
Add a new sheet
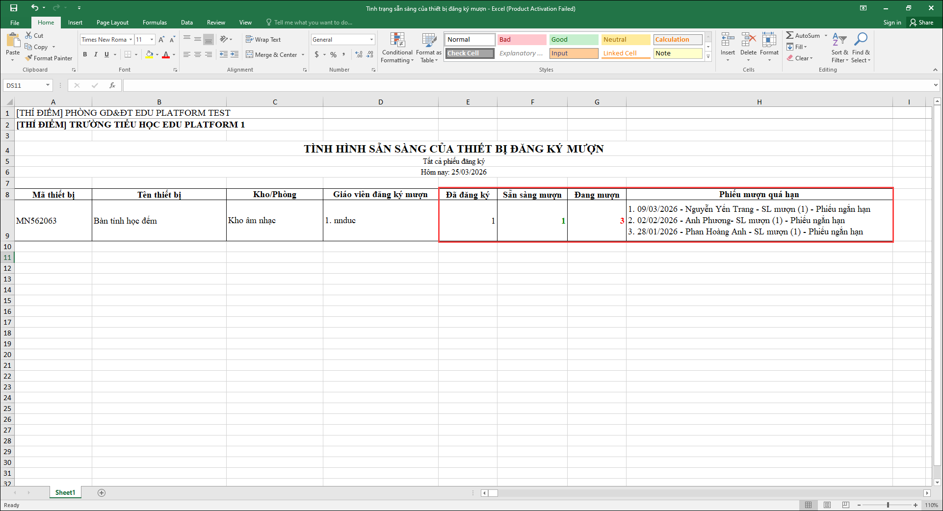tap(102, 493)
